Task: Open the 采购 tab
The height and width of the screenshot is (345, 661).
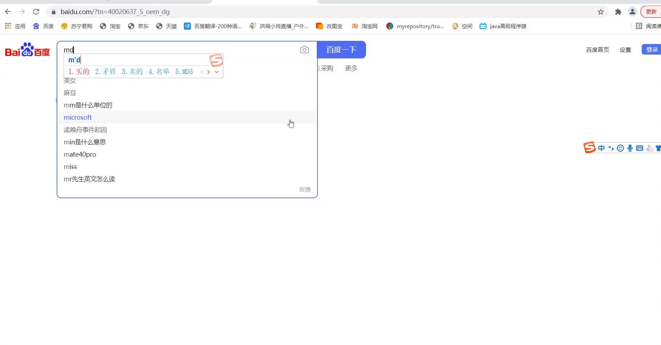Action: (x=327, y=68)
